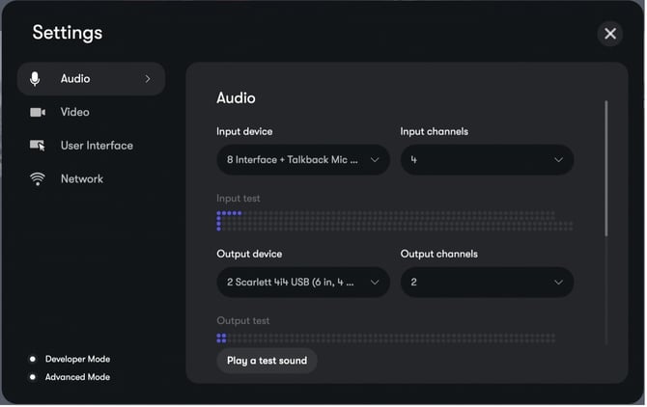
Task: Switch to the Video settings tab
Action: [74, 113]
